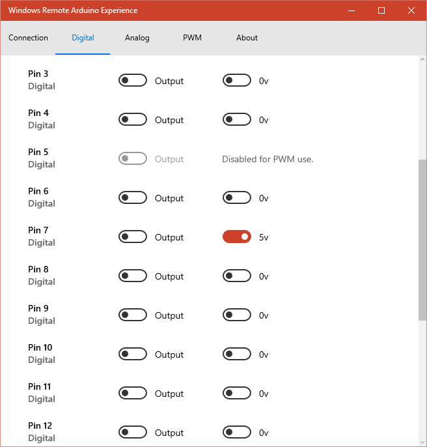Click the vertical scrollbar thumb
The height and width of the screenshot is (447, 427).
click(422, 239)
